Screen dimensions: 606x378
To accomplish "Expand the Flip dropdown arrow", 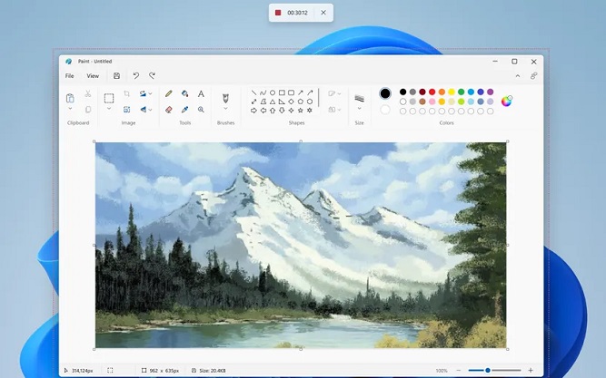I will pyautogui.click(x=150, y=110).
